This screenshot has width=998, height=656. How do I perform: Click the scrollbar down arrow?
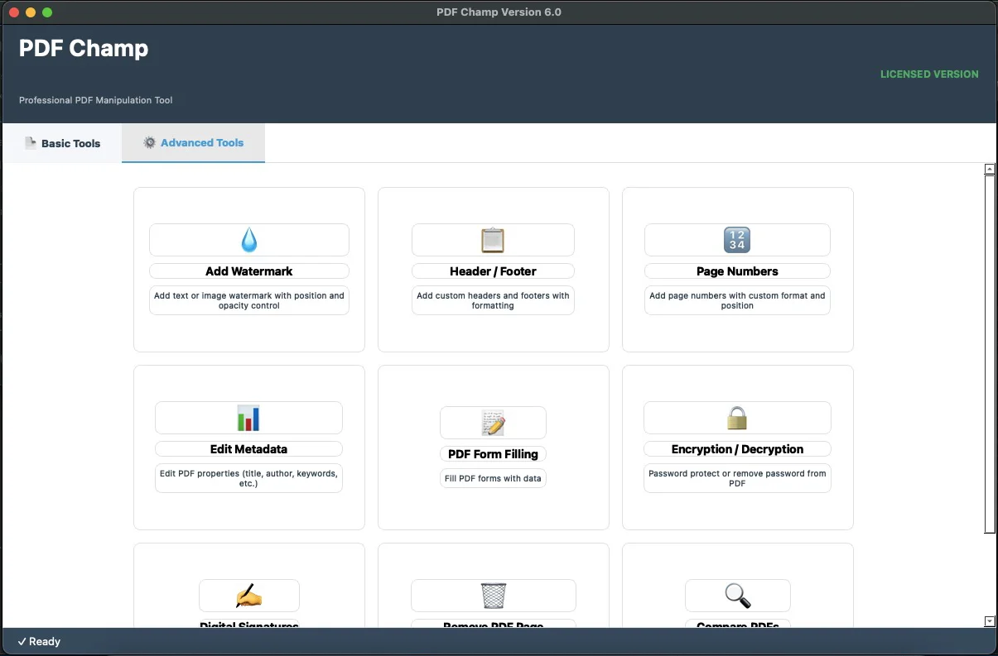click(989, 621)
